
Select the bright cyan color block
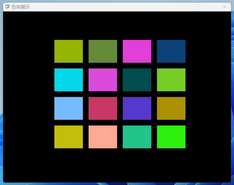[68, 80]
